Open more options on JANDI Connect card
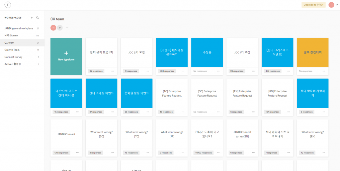340x171 pixels. coord(77,153)
